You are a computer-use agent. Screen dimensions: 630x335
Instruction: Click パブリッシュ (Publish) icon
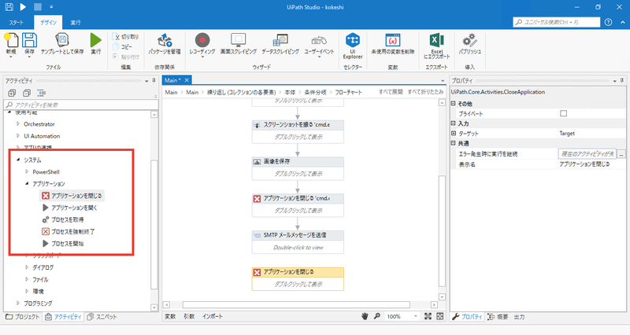click(x=469, y=41)
